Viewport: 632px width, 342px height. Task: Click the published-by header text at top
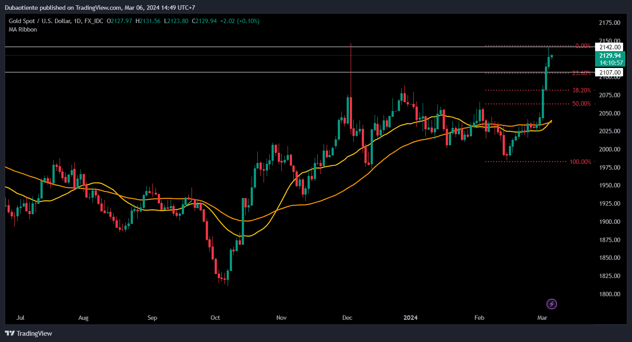100,8
